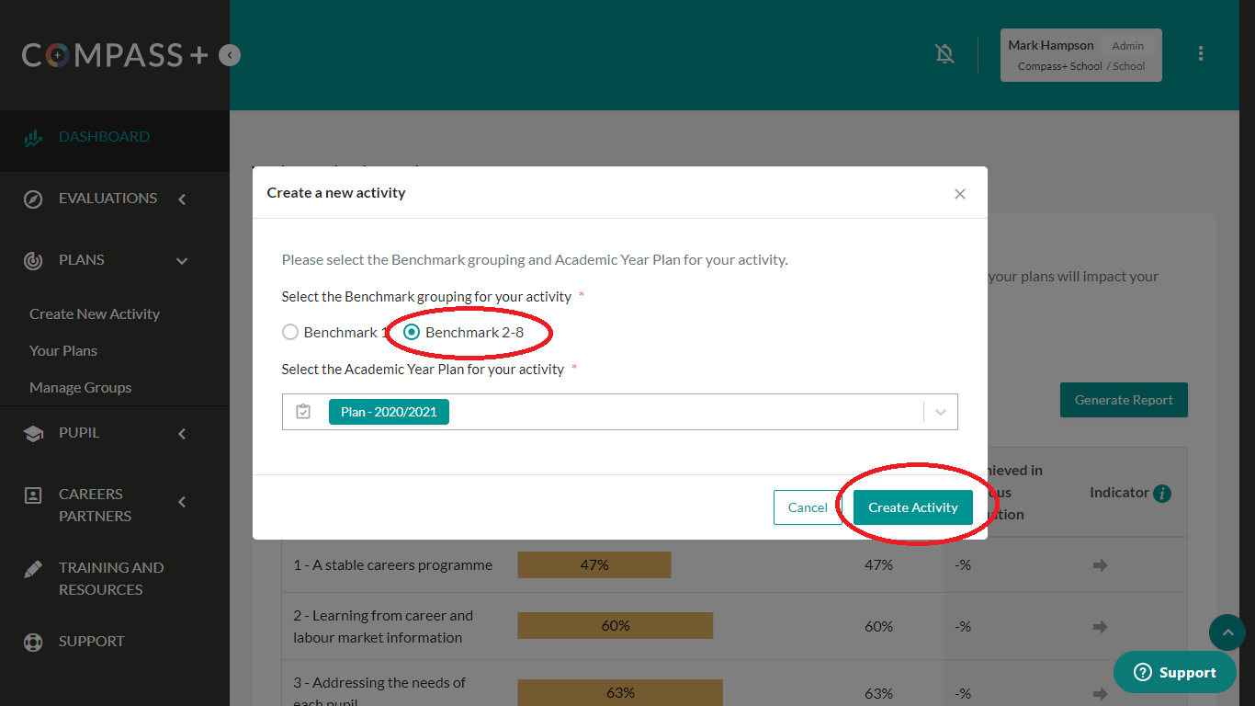Click the Cancel button
Viewport: 1255px width, 706px height.
coord(808,507)
